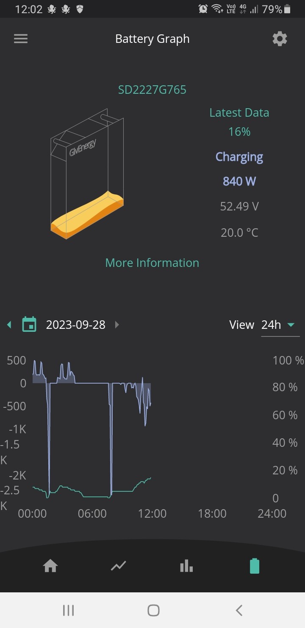Viewport: 305px width, 628px height.
Task: Tap the 840 W charging power value
Action: pyautogui.click(x=239, y=181)
